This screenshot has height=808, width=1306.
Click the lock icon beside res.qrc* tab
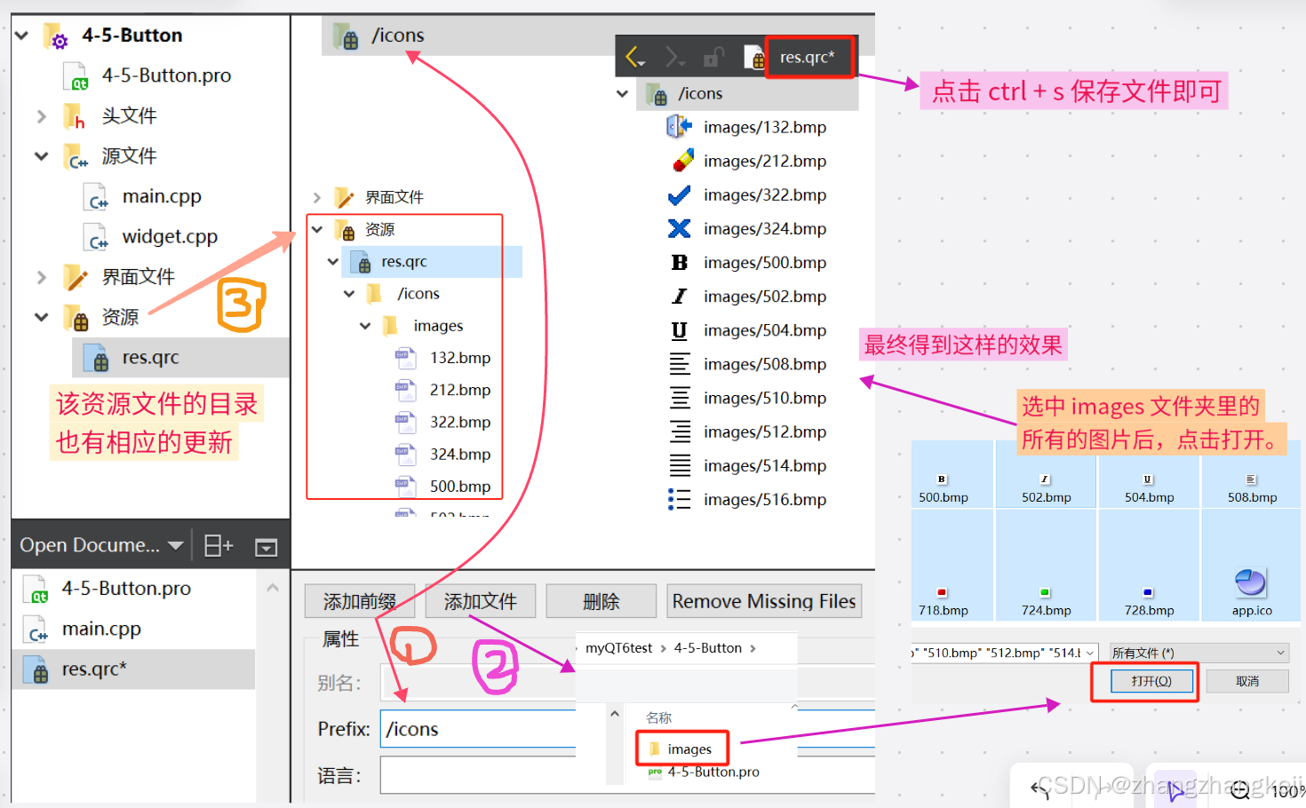click(x=713, y=58)
